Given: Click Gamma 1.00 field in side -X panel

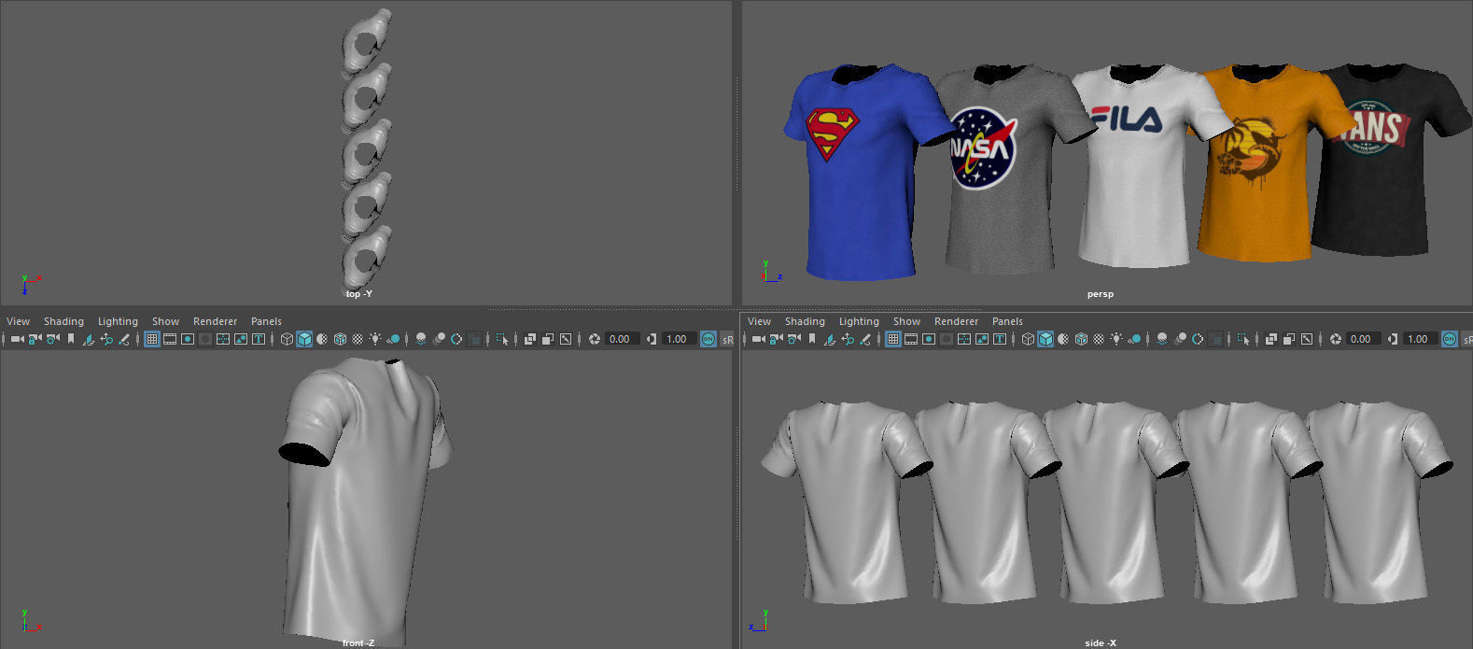Looking at the screenshot, I should pyautogui.click(x=1419, y=339).
